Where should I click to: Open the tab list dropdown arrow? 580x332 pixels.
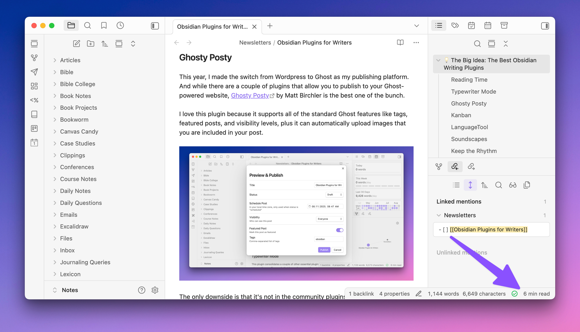416,26
